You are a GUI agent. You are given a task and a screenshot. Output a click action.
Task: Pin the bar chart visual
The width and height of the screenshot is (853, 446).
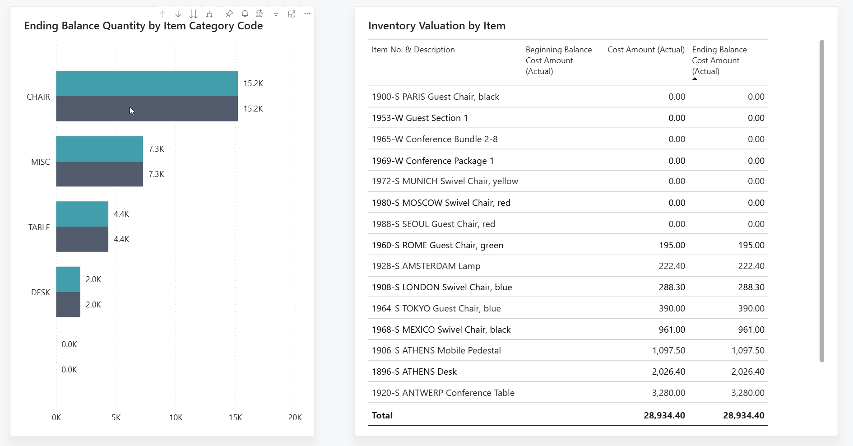pos(229,14)
